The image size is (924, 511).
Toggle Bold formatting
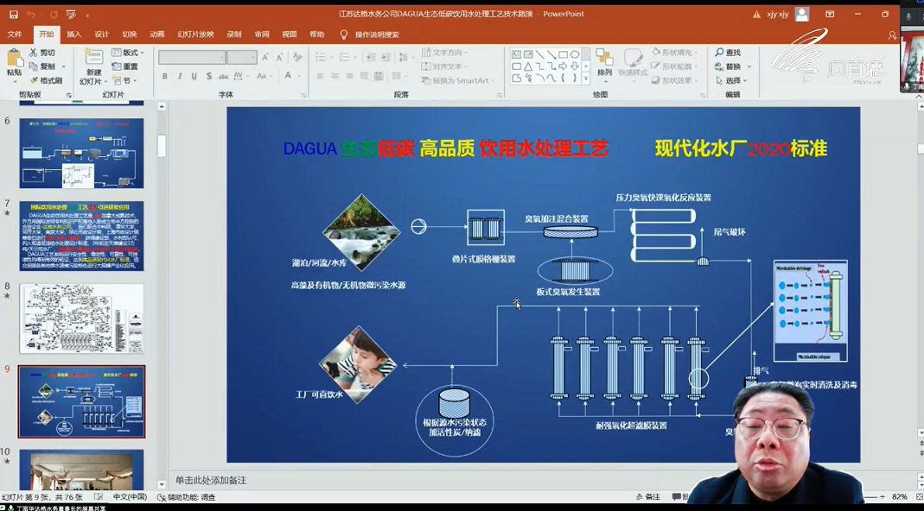tap(165, 76)
